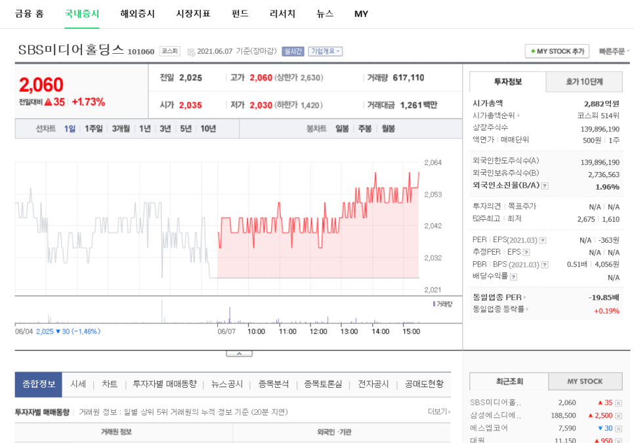The image size is (634, 443).
Task: Open 삼성에스디에.. in recent list
Action: (496, 415)
